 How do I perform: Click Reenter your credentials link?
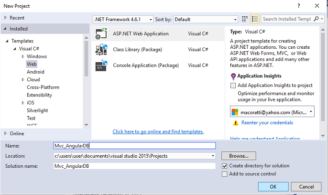click(267, 123)
